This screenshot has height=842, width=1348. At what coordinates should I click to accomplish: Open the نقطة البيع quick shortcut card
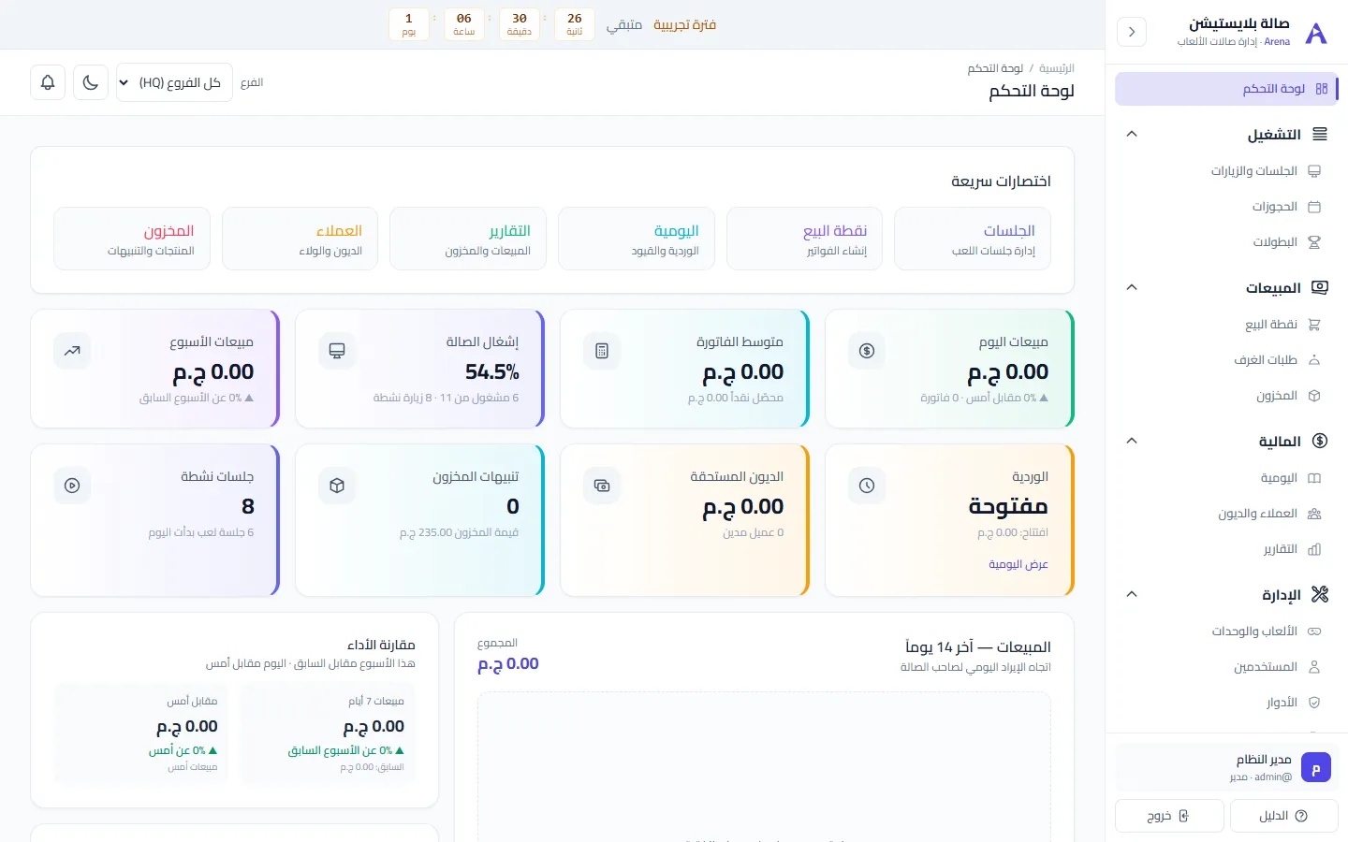pyautogui.click(x=804, y=239)
